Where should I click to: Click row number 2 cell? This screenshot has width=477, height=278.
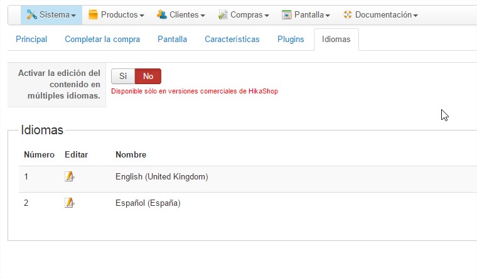(26, 203)
